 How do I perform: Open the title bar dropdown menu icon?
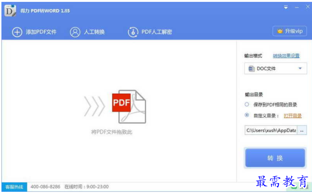(286, 7)
